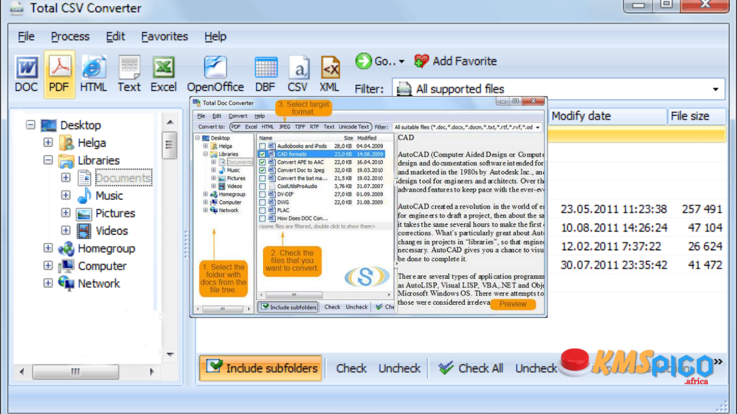This screenshot has width=737, height=414.
Task: Open Filter dropdown in Total Doc Converter
Action: tap(537, 127)
